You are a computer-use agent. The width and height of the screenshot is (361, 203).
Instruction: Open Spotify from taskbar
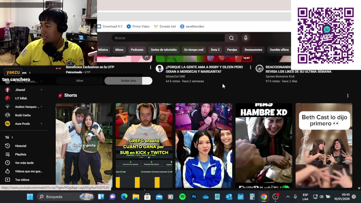(x=182, y=197)
